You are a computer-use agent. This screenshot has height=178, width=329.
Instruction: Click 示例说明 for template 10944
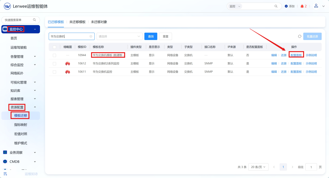[x=311, y=55]
